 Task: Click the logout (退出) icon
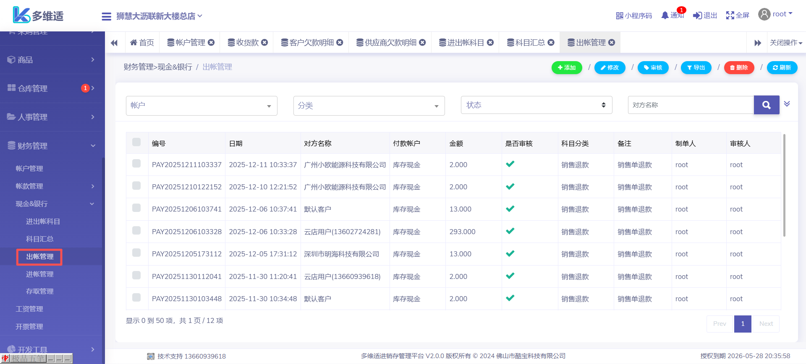tap(697, 15)
